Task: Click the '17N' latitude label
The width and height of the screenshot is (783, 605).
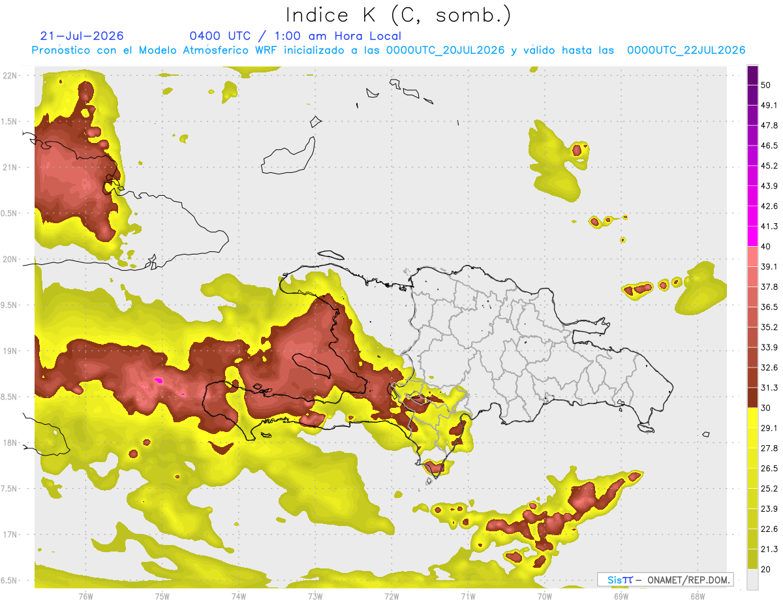Action: 10,535
